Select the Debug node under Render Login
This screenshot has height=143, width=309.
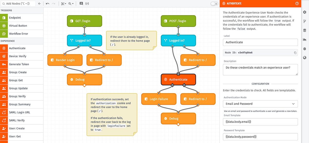84,80
